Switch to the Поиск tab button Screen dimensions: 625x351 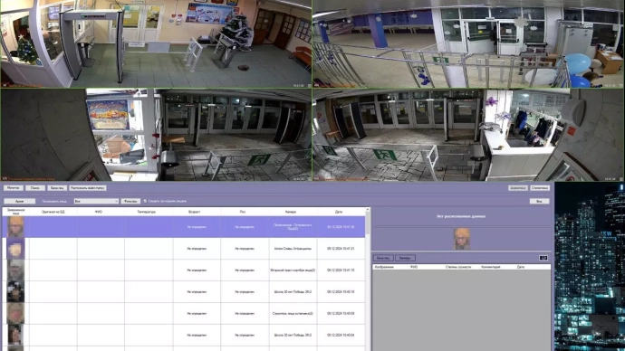(35, 188)
